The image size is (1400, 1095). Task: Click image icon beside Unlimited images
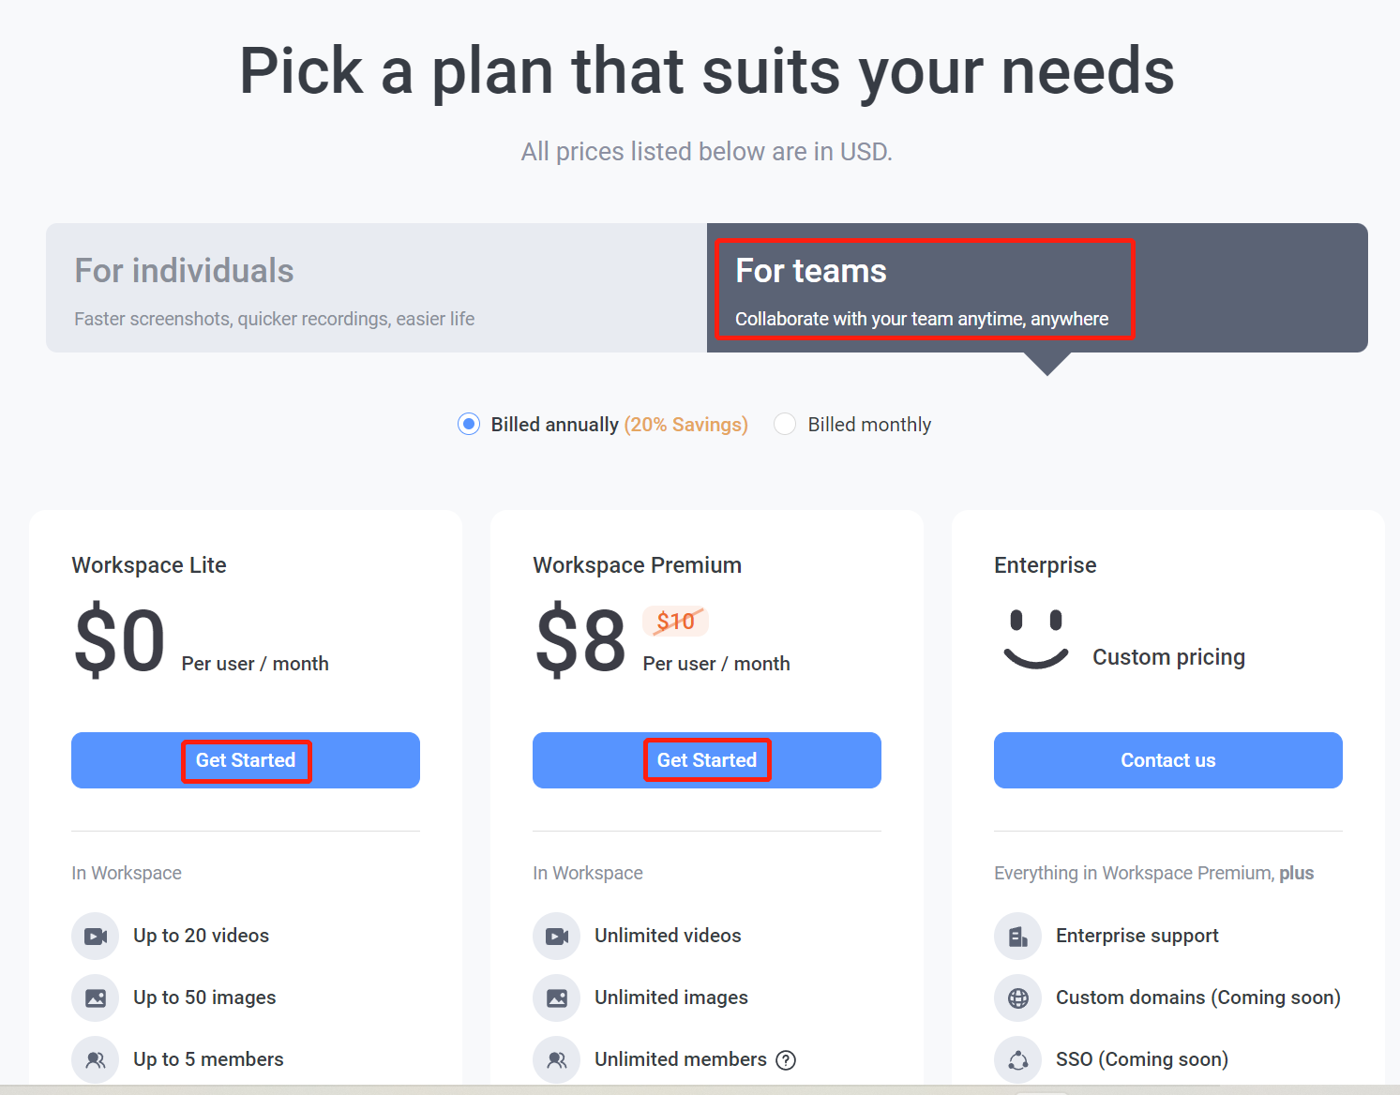click(556, 997)
